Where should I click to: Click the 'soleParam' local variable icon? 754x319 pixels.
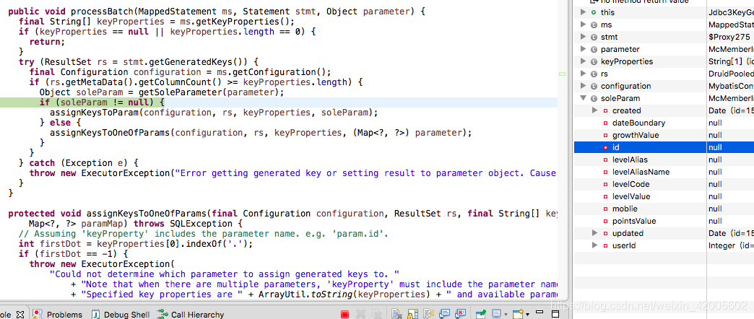594,98
